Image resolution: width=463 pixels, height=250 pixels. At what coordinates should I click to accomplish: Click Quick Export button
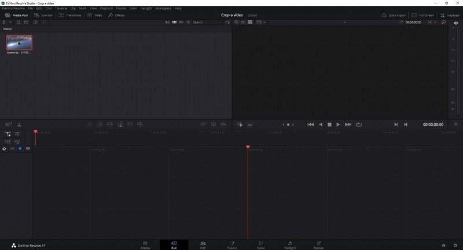(x=394, y=15)
